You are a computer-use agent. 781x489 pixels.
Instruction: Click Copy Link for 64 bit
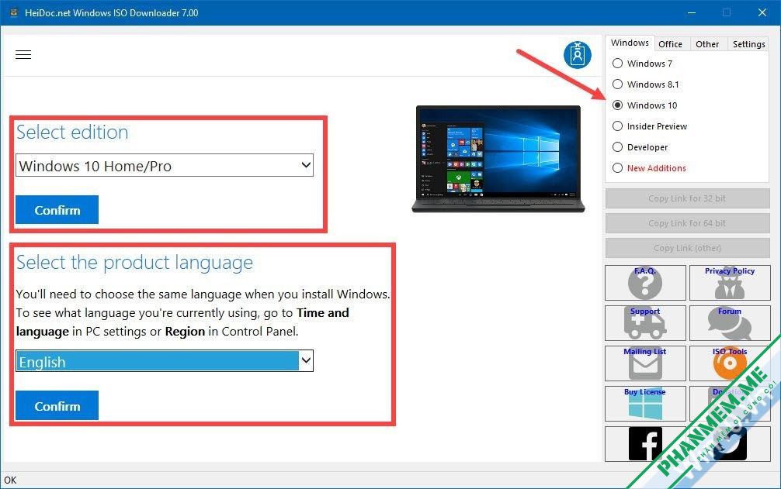(687, 223)
